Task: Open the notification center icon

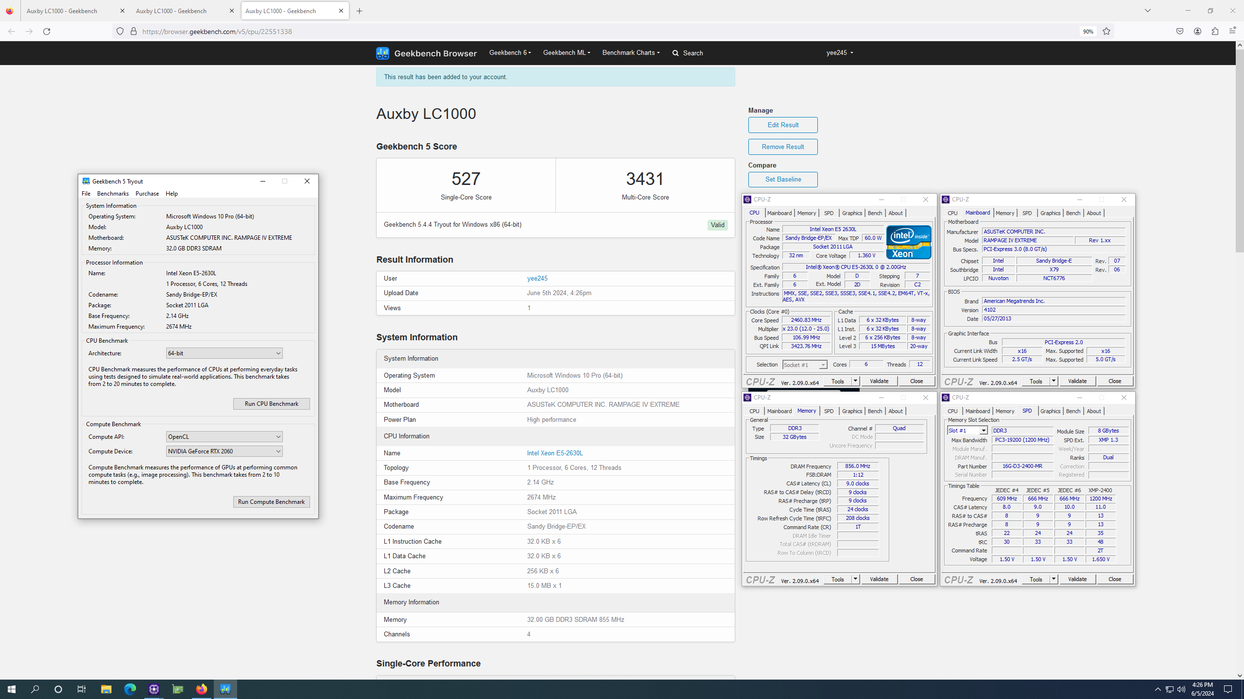Action: coord(1228,689)
